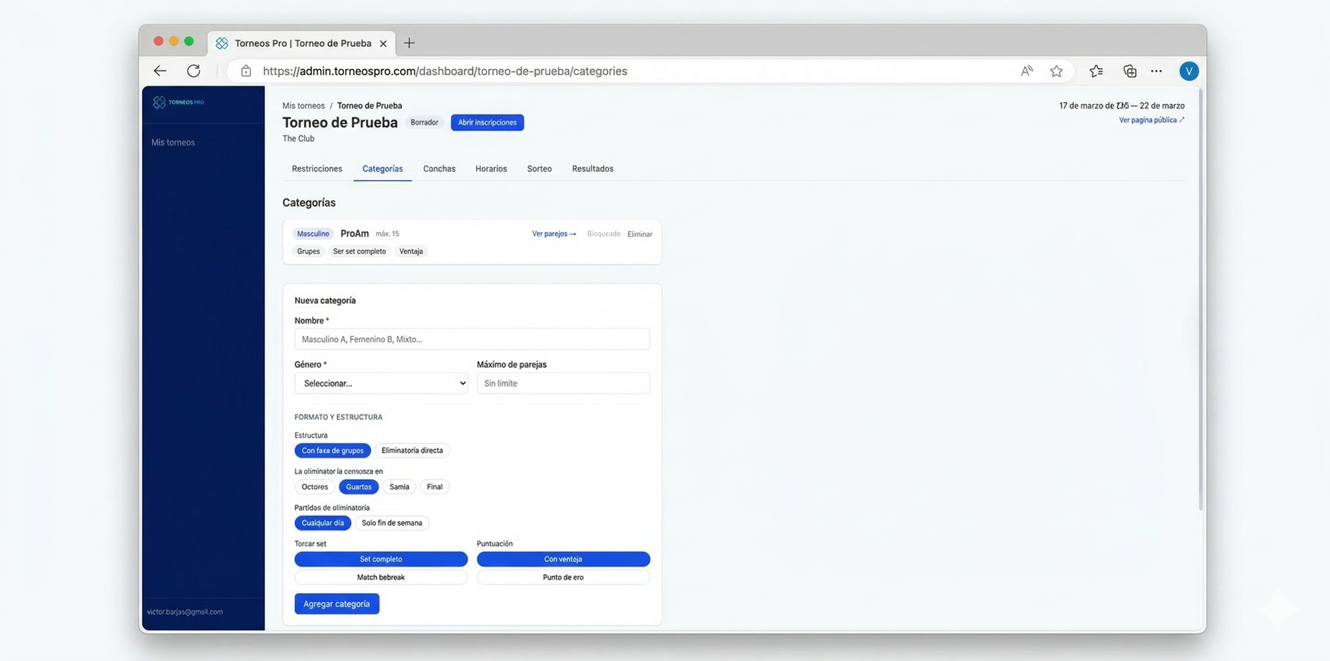The image size is (1330, 661).
Task: Open the favorites list icon
Action: tap(1096, 71)
